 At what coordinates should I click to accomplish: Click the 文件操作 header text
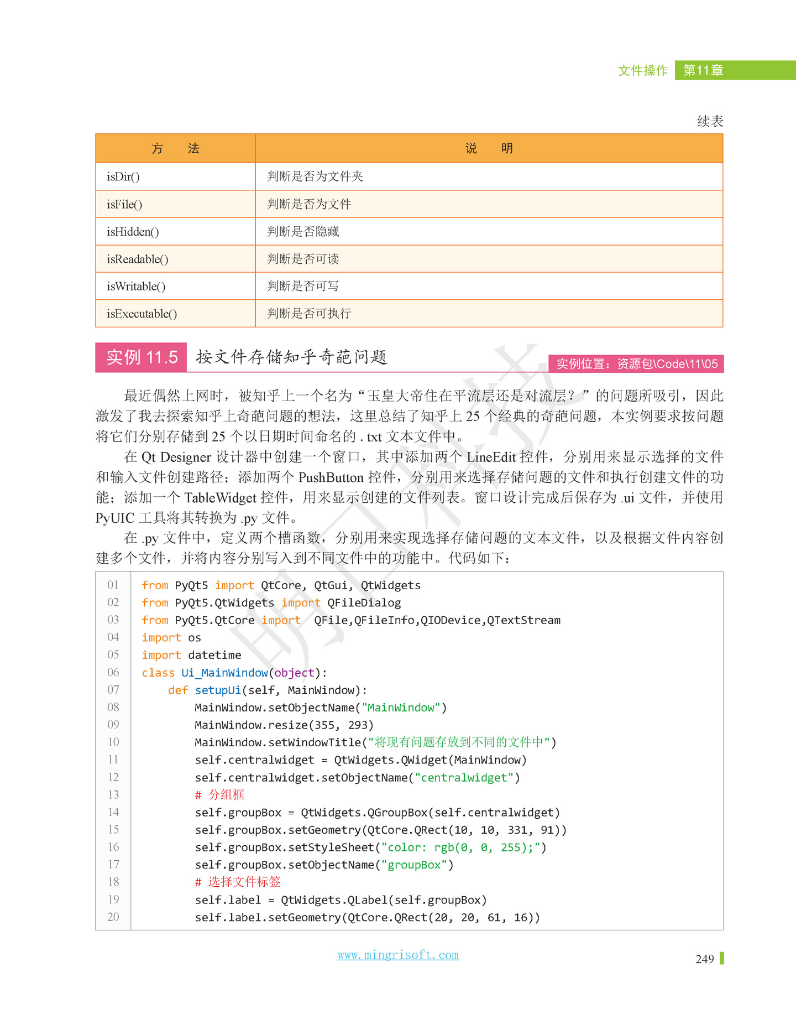(642, 70)
